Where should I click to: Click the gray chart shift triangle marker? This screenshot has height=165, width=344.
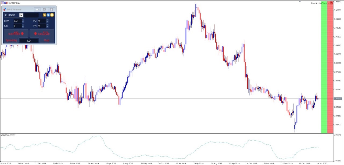[300, 1]
